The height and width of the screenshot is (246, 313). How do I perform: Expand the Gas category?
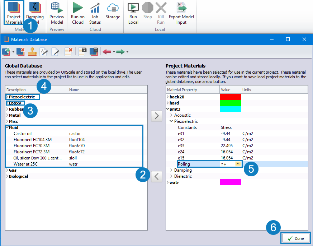tap(7, 170)
